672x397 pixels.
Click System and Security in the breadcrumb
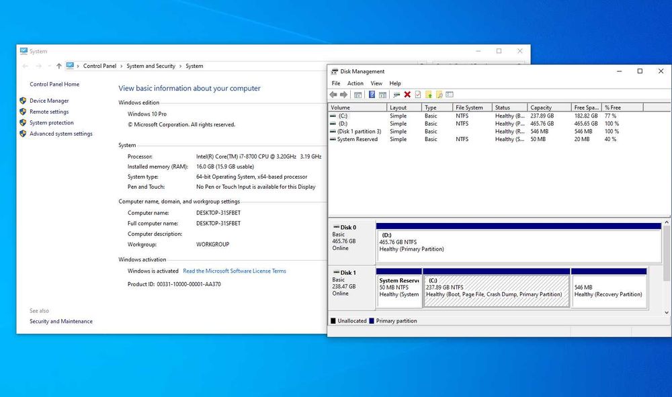pyautogui.click(x=151, y=66)
